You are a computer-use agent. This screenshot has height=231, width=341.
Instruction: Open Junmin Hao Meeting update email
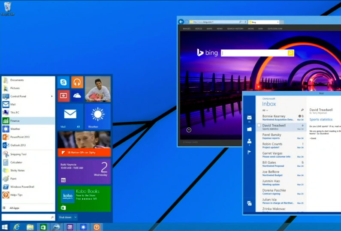[281, 183]
